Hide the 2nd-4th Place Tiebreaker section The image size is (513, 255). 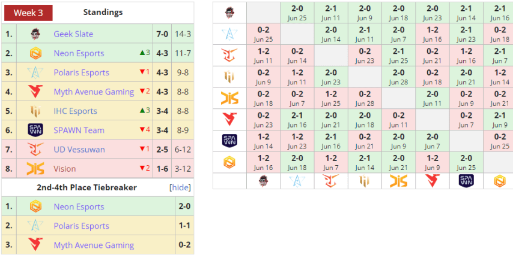[180, 187]
